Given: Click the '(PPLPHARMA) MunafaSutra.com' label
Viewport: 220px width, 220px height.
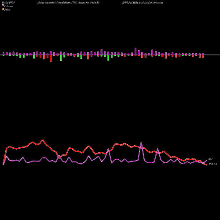Looking at the screenshot, I should 143,3.
